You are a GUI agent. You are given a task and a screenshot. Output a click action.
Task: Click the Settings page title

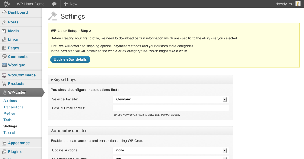click(73, 16)
